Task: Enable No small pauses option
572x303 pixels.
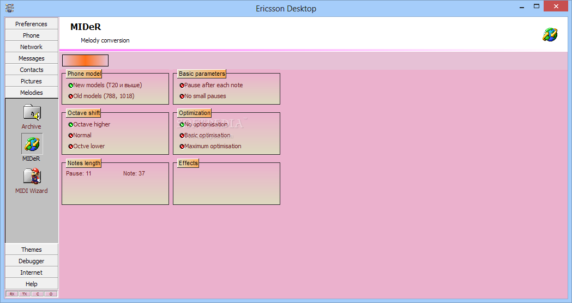Action: pyautogui.click(x=203, y=96)
